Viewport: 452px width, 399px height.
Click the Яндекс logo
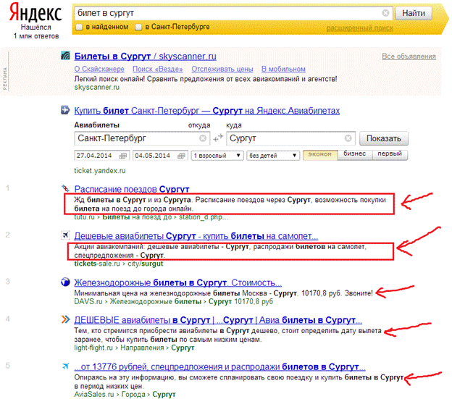35,12
